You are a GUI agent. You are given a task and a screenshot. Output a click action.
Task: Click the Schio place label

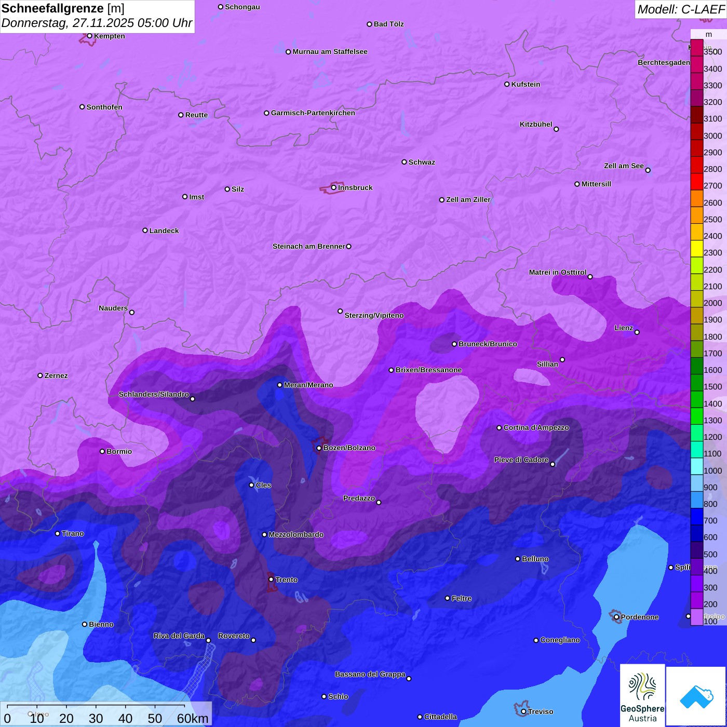pos(338,696)
